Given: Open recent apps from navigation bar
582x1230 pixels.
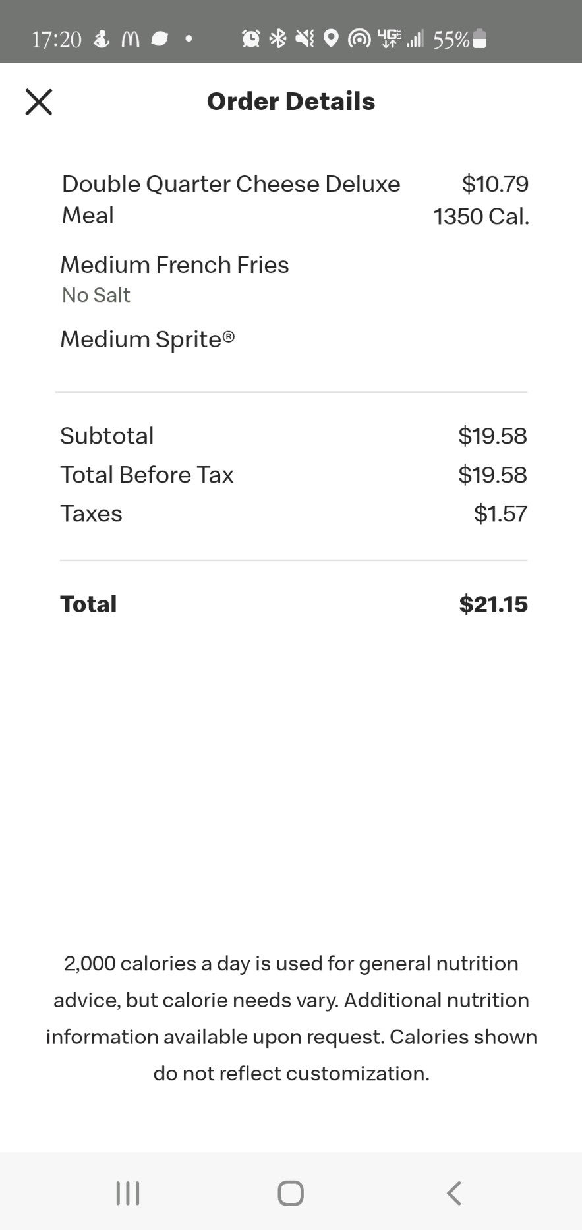Looking at the screenshot, I should tap(128, 1193).
